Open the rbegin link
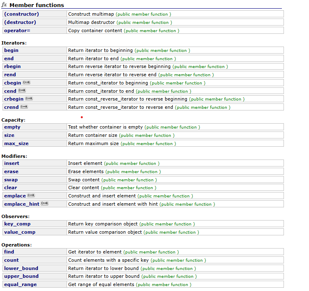Viewport: 309px width, 291px height. [x=12, y=66]
